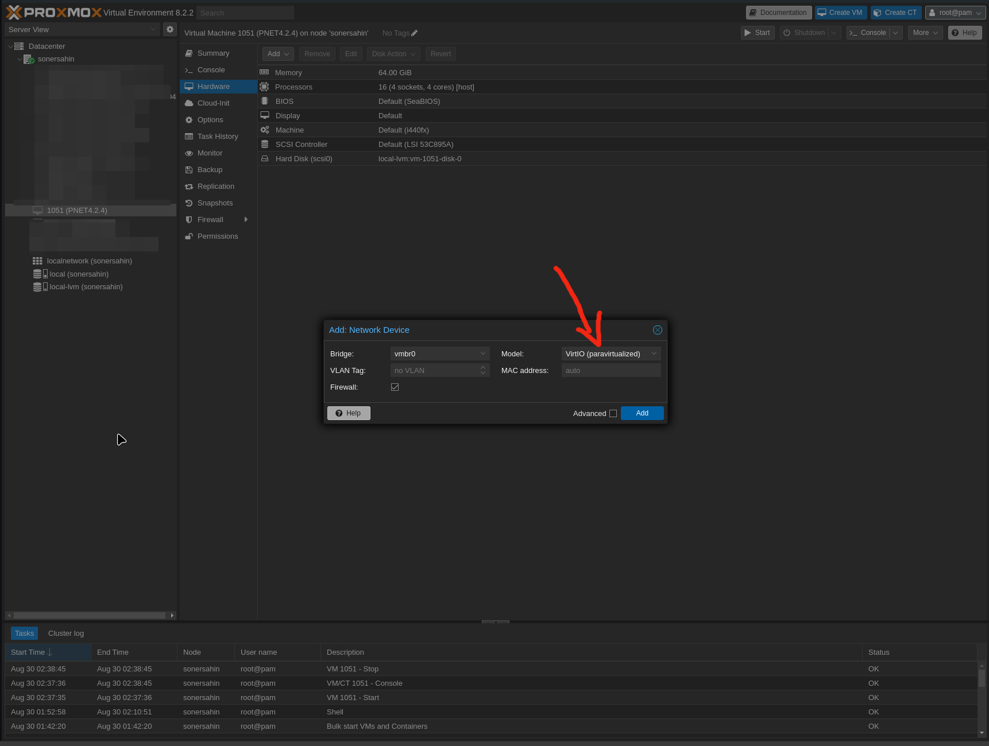Click the Snapshots icon in the sidebar
The height and width of the screenshot is (746, 989).
pos(189,203)
